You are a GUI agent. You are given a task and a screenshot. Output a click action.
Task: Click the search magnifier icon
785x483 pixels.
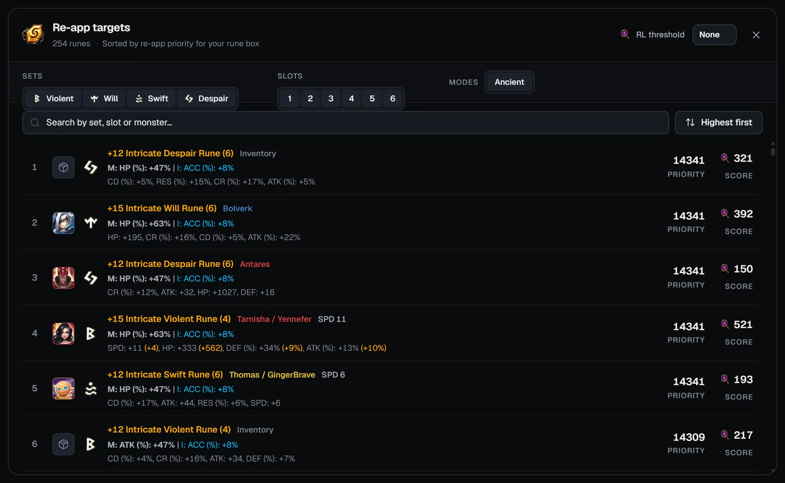35,123
